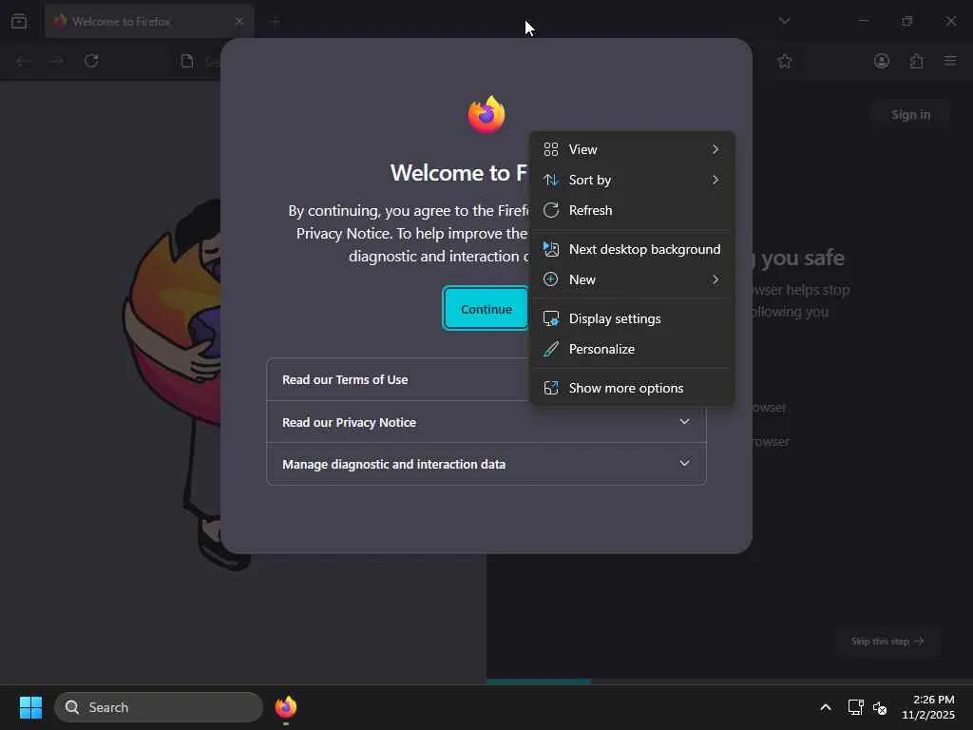Click the browser Forward arrow
This screenshot has height=730, width=973.
(56, 61)
